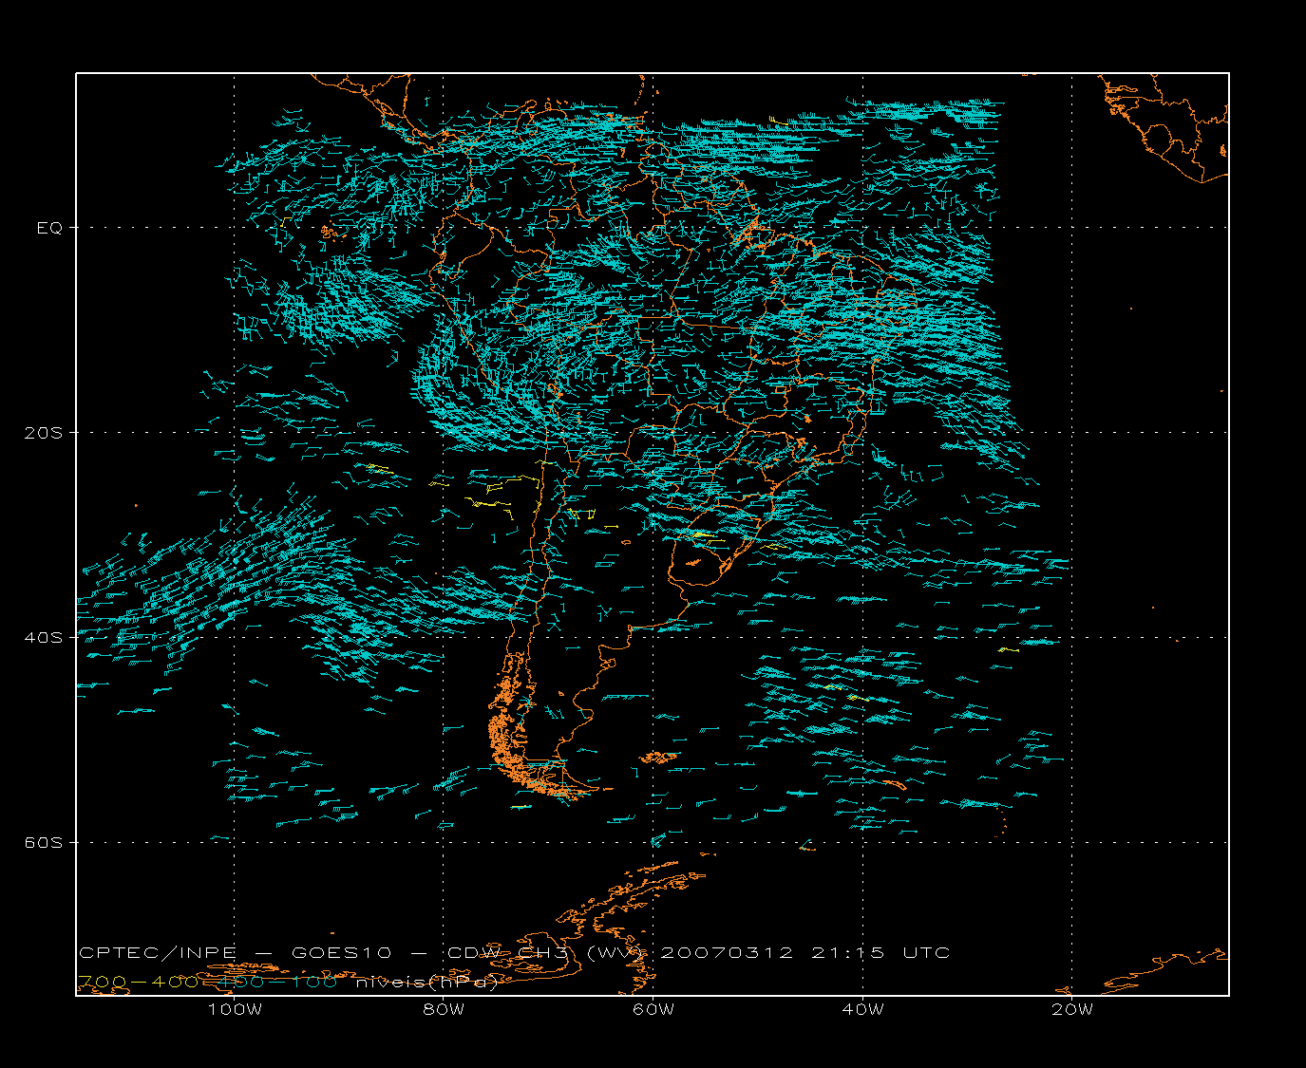1306x1068 pixels.
Task: Click the 'EQ' latitude label
Action: 49,228
